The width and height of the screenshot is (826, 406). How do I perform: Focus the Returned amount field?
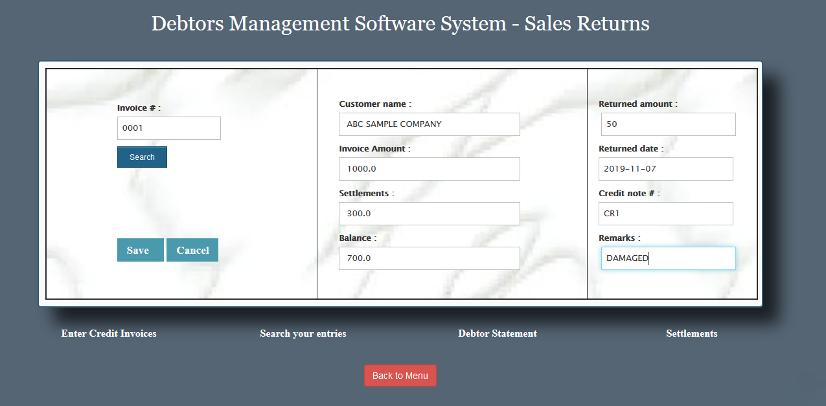coord(669,124)
